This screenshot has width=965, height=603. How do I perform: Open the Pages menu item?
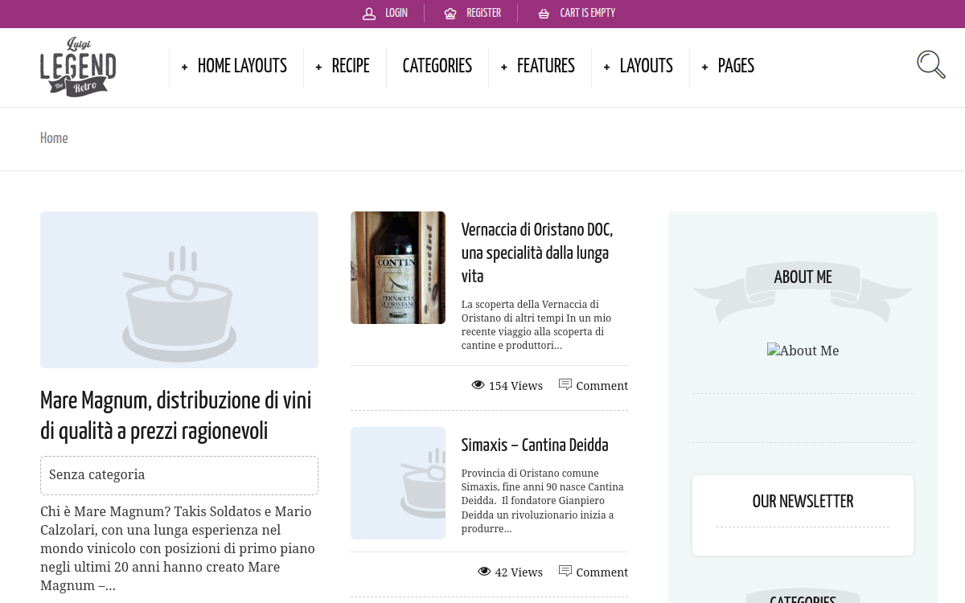pyautogui.click(x=728, y=67)
